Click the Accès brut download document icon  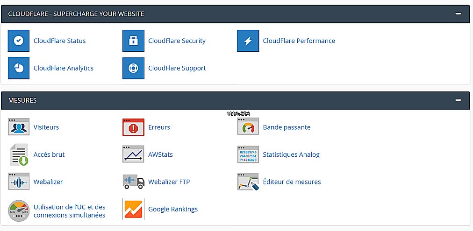[x=19, y=154]
